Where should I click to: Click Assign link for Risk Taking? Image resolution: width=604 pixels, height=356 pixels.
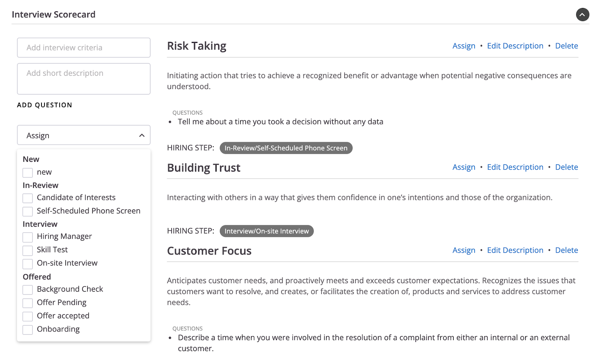(464, 46)
